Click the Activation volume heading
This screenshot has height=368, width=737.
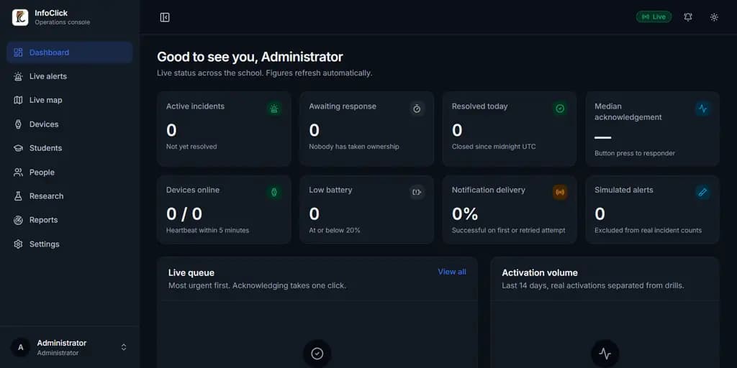[540, 272]
